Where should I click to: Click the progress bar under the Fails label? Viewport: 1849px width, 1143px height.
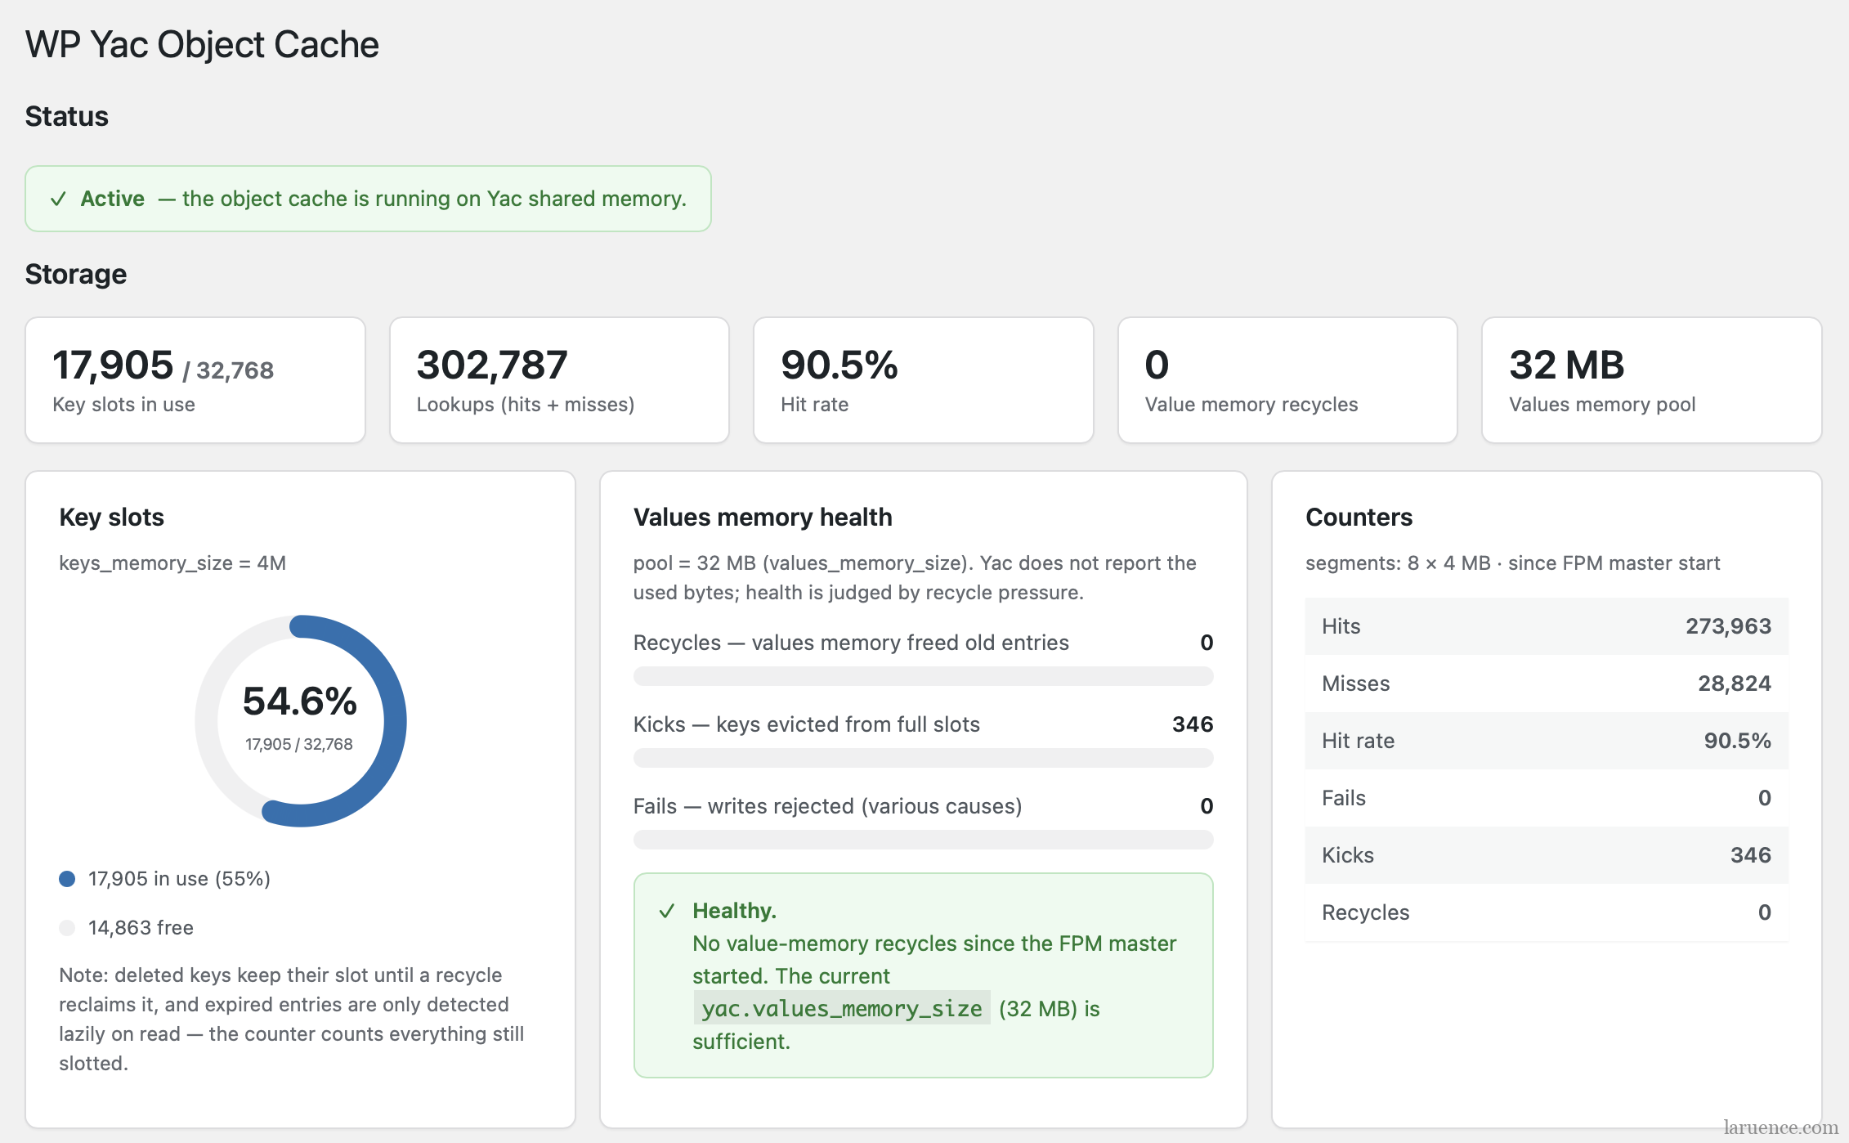click(x=923, y=840)
